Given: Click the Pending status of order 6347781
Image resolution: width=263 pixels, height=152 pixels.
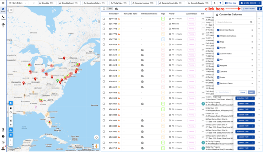Looking at the screenshot, I should [x=192, y=24].
